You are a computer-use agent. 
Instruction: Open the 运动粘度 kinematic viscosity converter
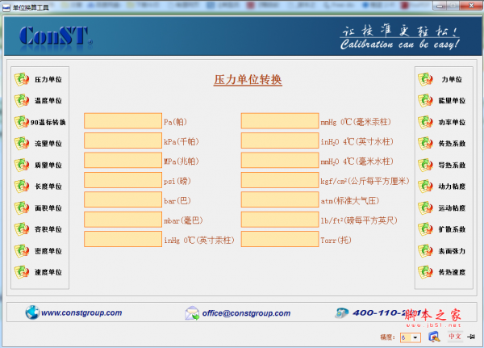click(x=442, y=208)
